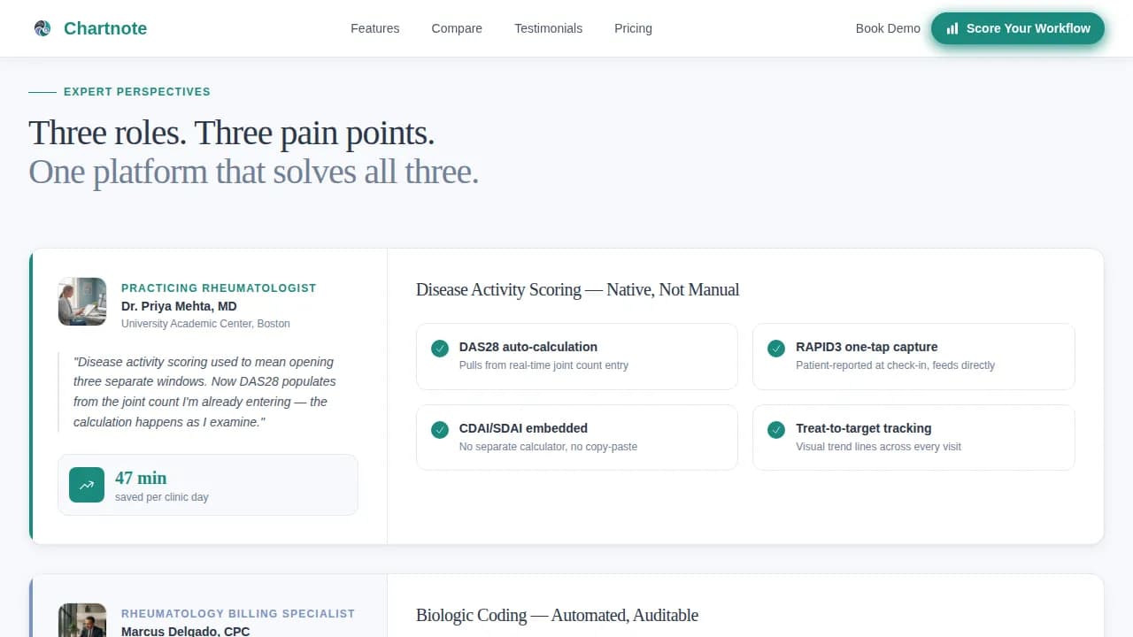Screen dimensions: 1133x637
Task: Click the checkmark icon beside CDAI/SDAI embedded
Action: (440, 430)
